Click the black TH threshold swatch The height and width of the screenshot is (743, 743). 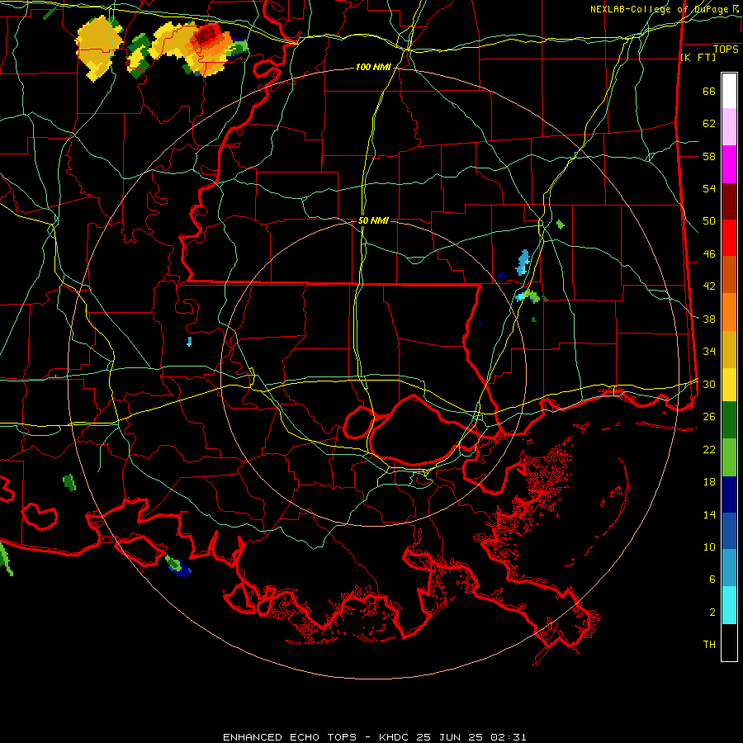click(729, 642)
